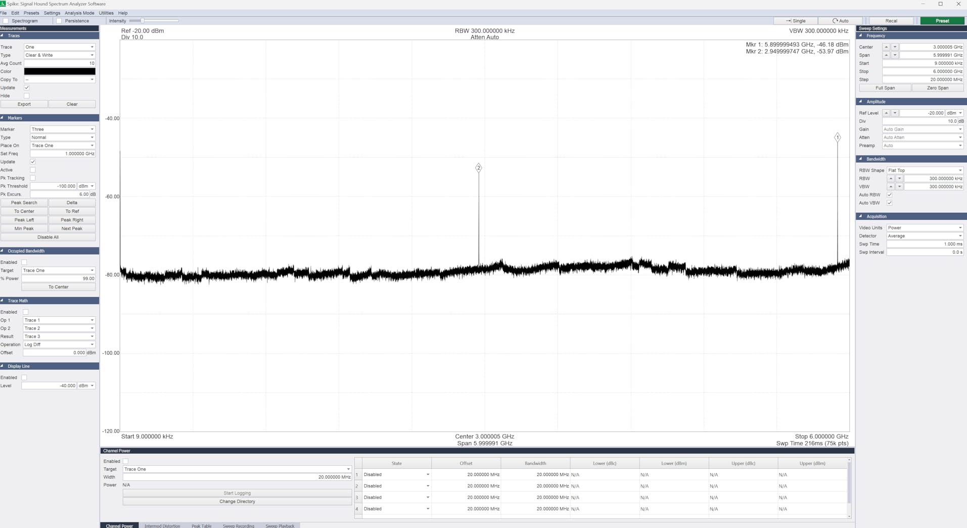
Task: Click the channel table vertical scrollbar
Action: click(849, 488)
